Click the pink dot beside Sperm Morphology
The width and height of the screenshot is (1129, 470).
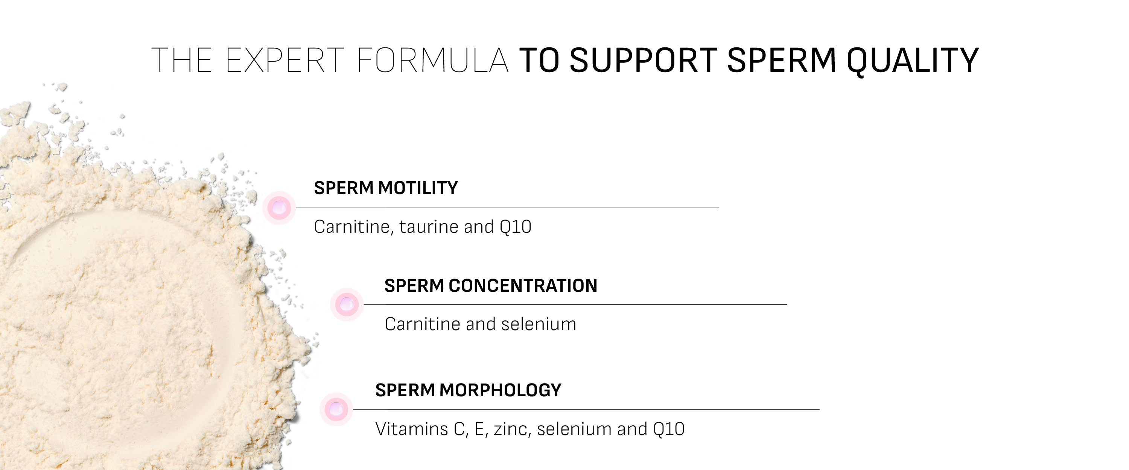336,409
